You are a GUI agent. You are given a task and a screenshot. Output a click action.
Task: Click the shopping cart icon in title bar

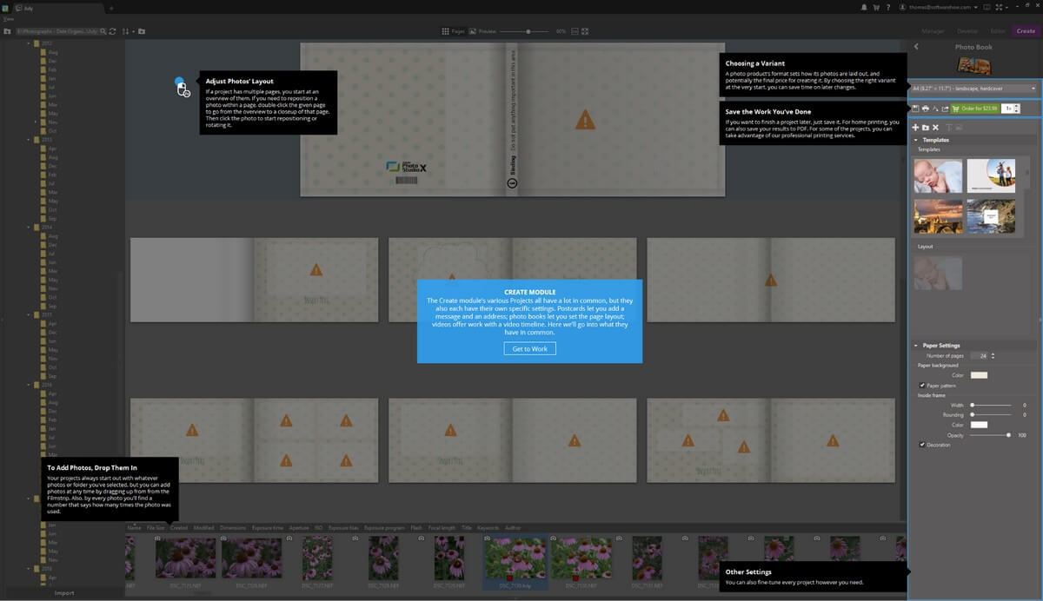click(874, 7)
